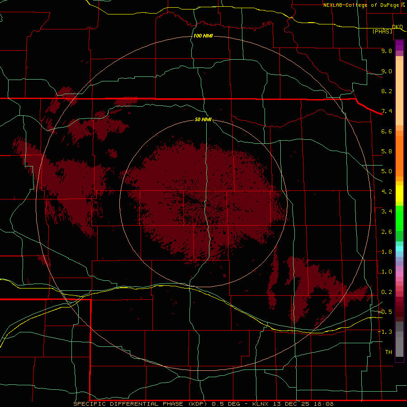Click the 6.6 value on the scale
The image size is (407, 407).
387,131
